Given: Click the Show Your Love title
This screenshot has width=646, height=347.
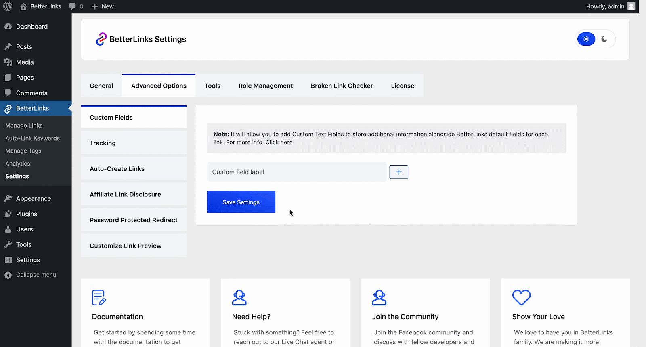Looking at the screenshot, I should point(538,317).
